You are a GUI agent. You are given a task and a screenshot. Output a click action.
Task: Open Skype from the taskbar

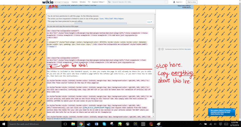click(104, 124)
